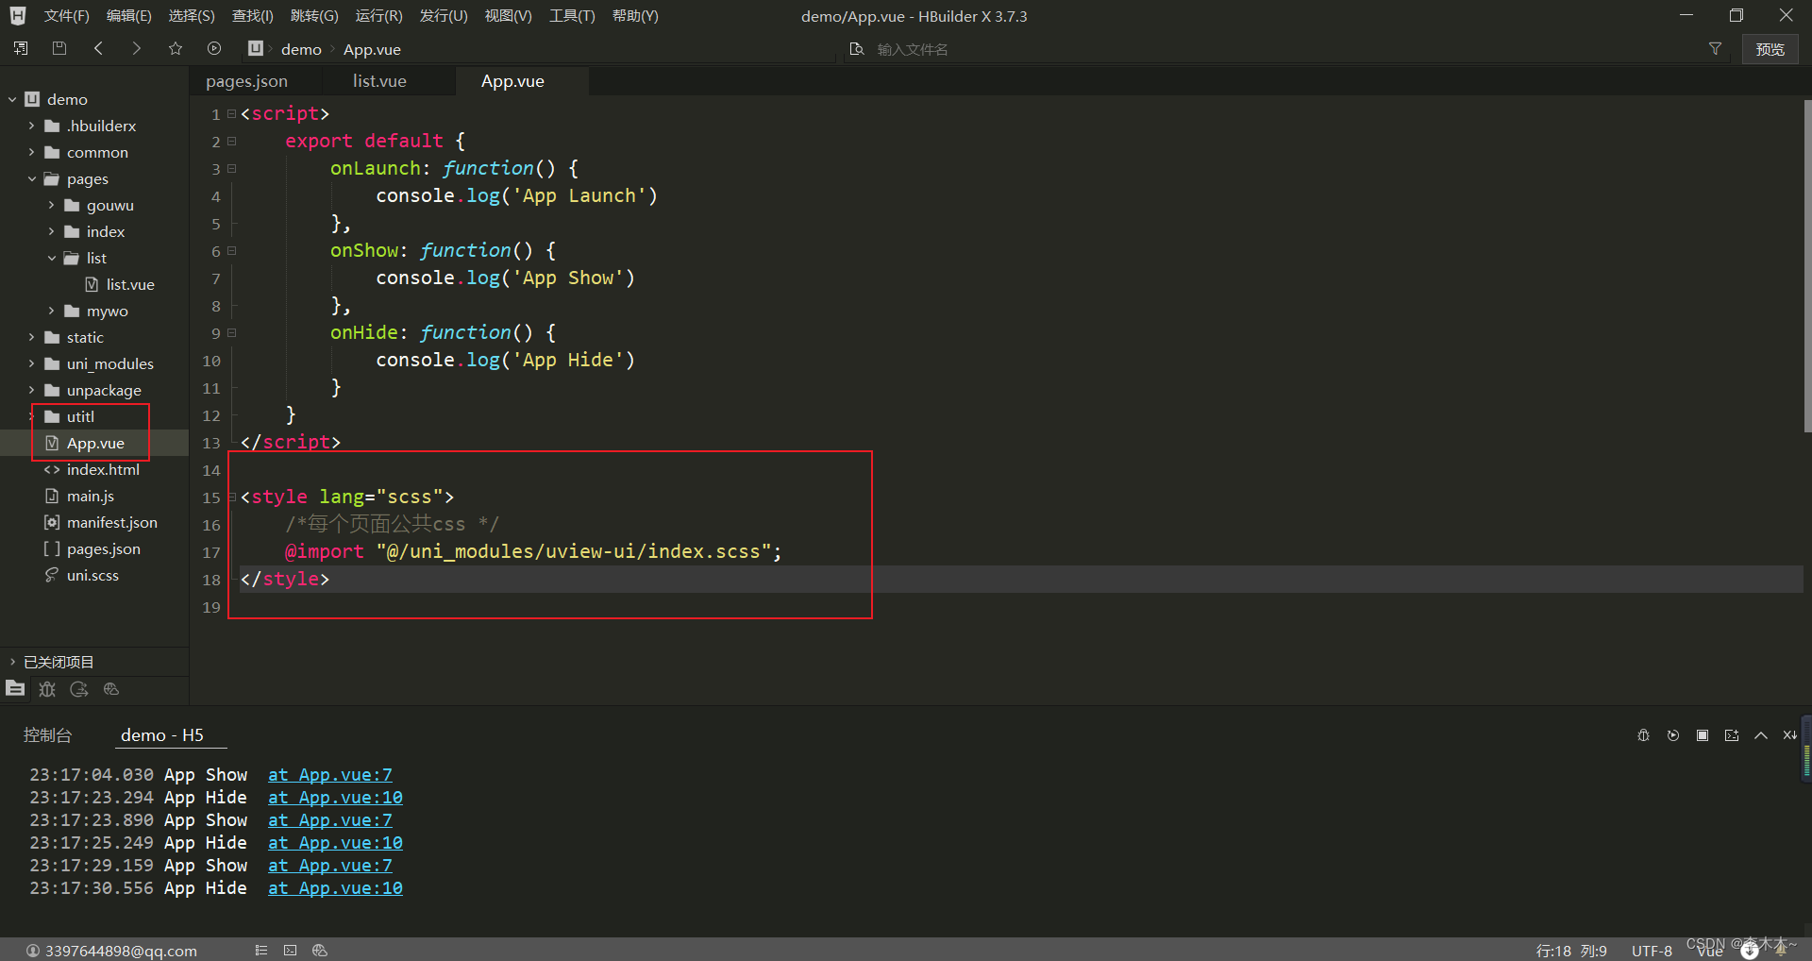This screenshot has height=961, width=1812.
Task: Expand the 已关闭项目 section
Action: pos(12,662)
